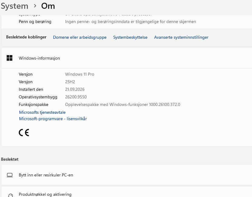Click the Installert den label
Screen dimensions: 252x197
pyautogui.click(x=31, y=89)
